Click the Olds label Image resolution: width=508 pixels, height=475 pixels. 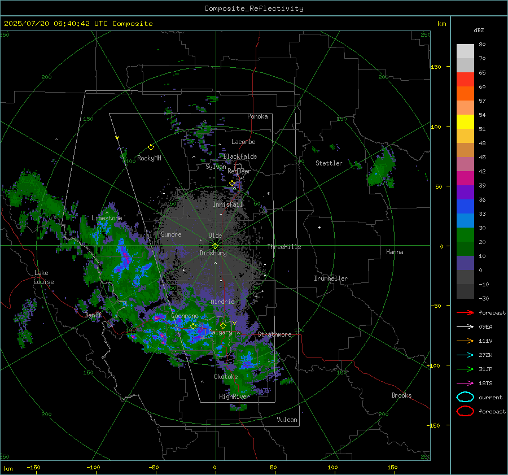click(215, 236)
